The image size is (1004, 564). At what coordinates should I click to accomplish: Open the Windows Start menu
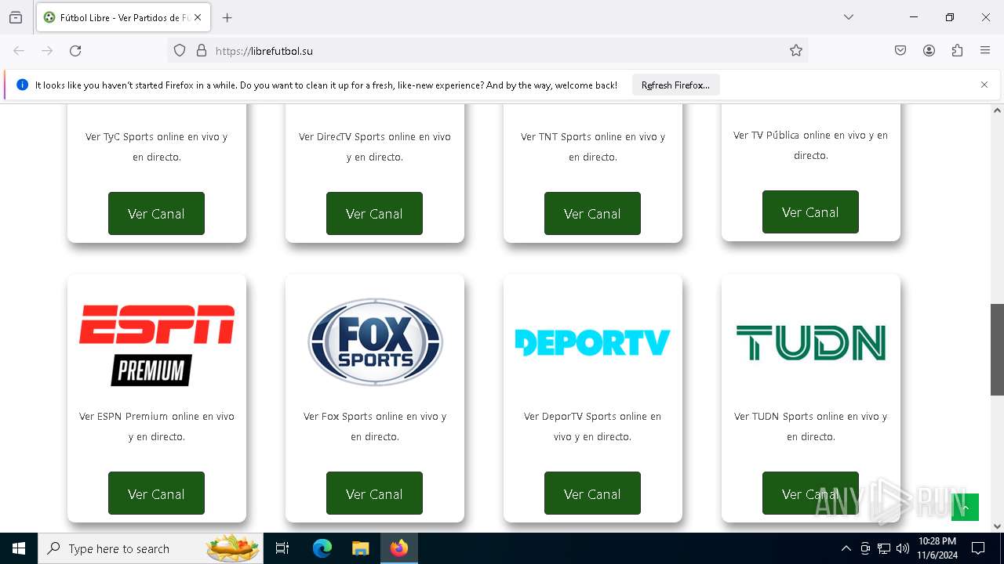[x=19, y=548]
